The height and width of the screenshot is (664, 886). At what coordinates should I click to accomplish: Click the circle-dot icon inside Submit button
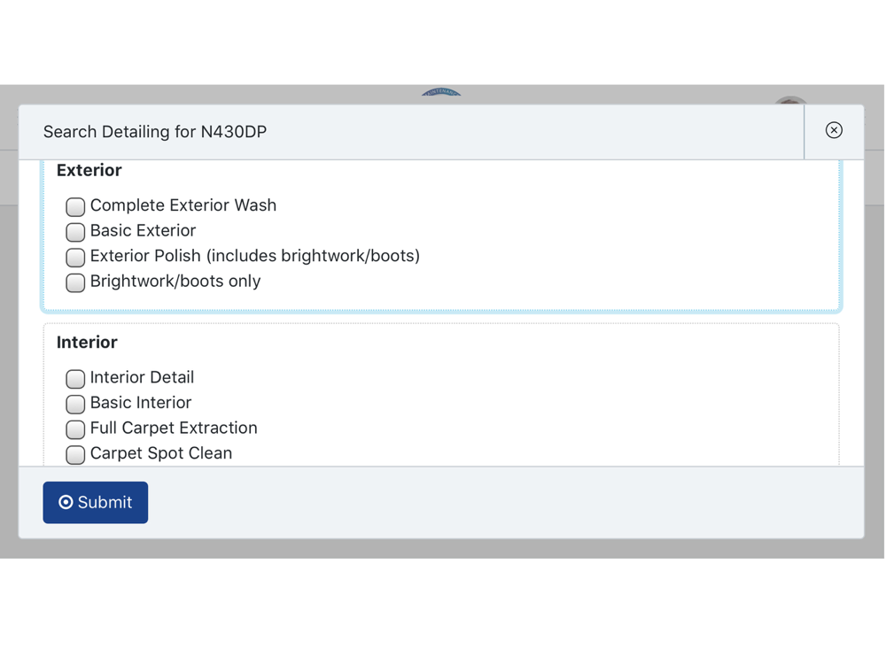(x=66, y=502)
